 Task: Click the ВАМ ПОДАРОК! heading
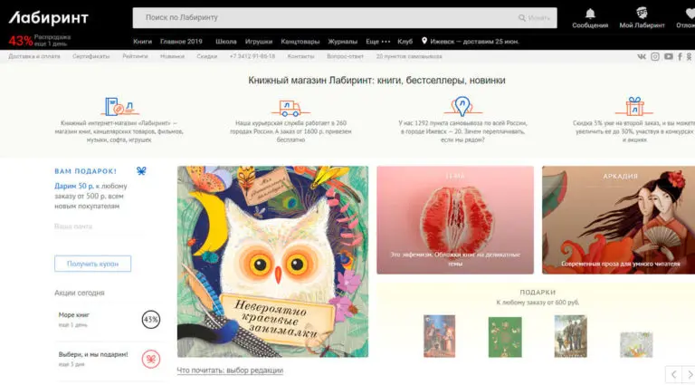tap(86, 171)
